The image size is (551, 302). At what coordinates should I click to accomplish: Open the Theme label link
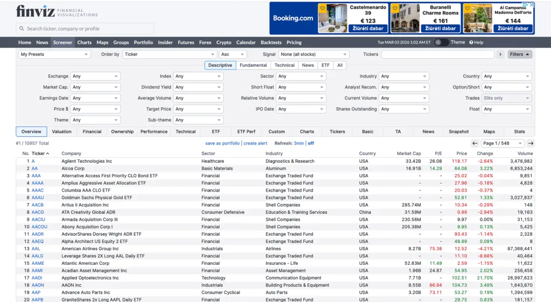457,42
